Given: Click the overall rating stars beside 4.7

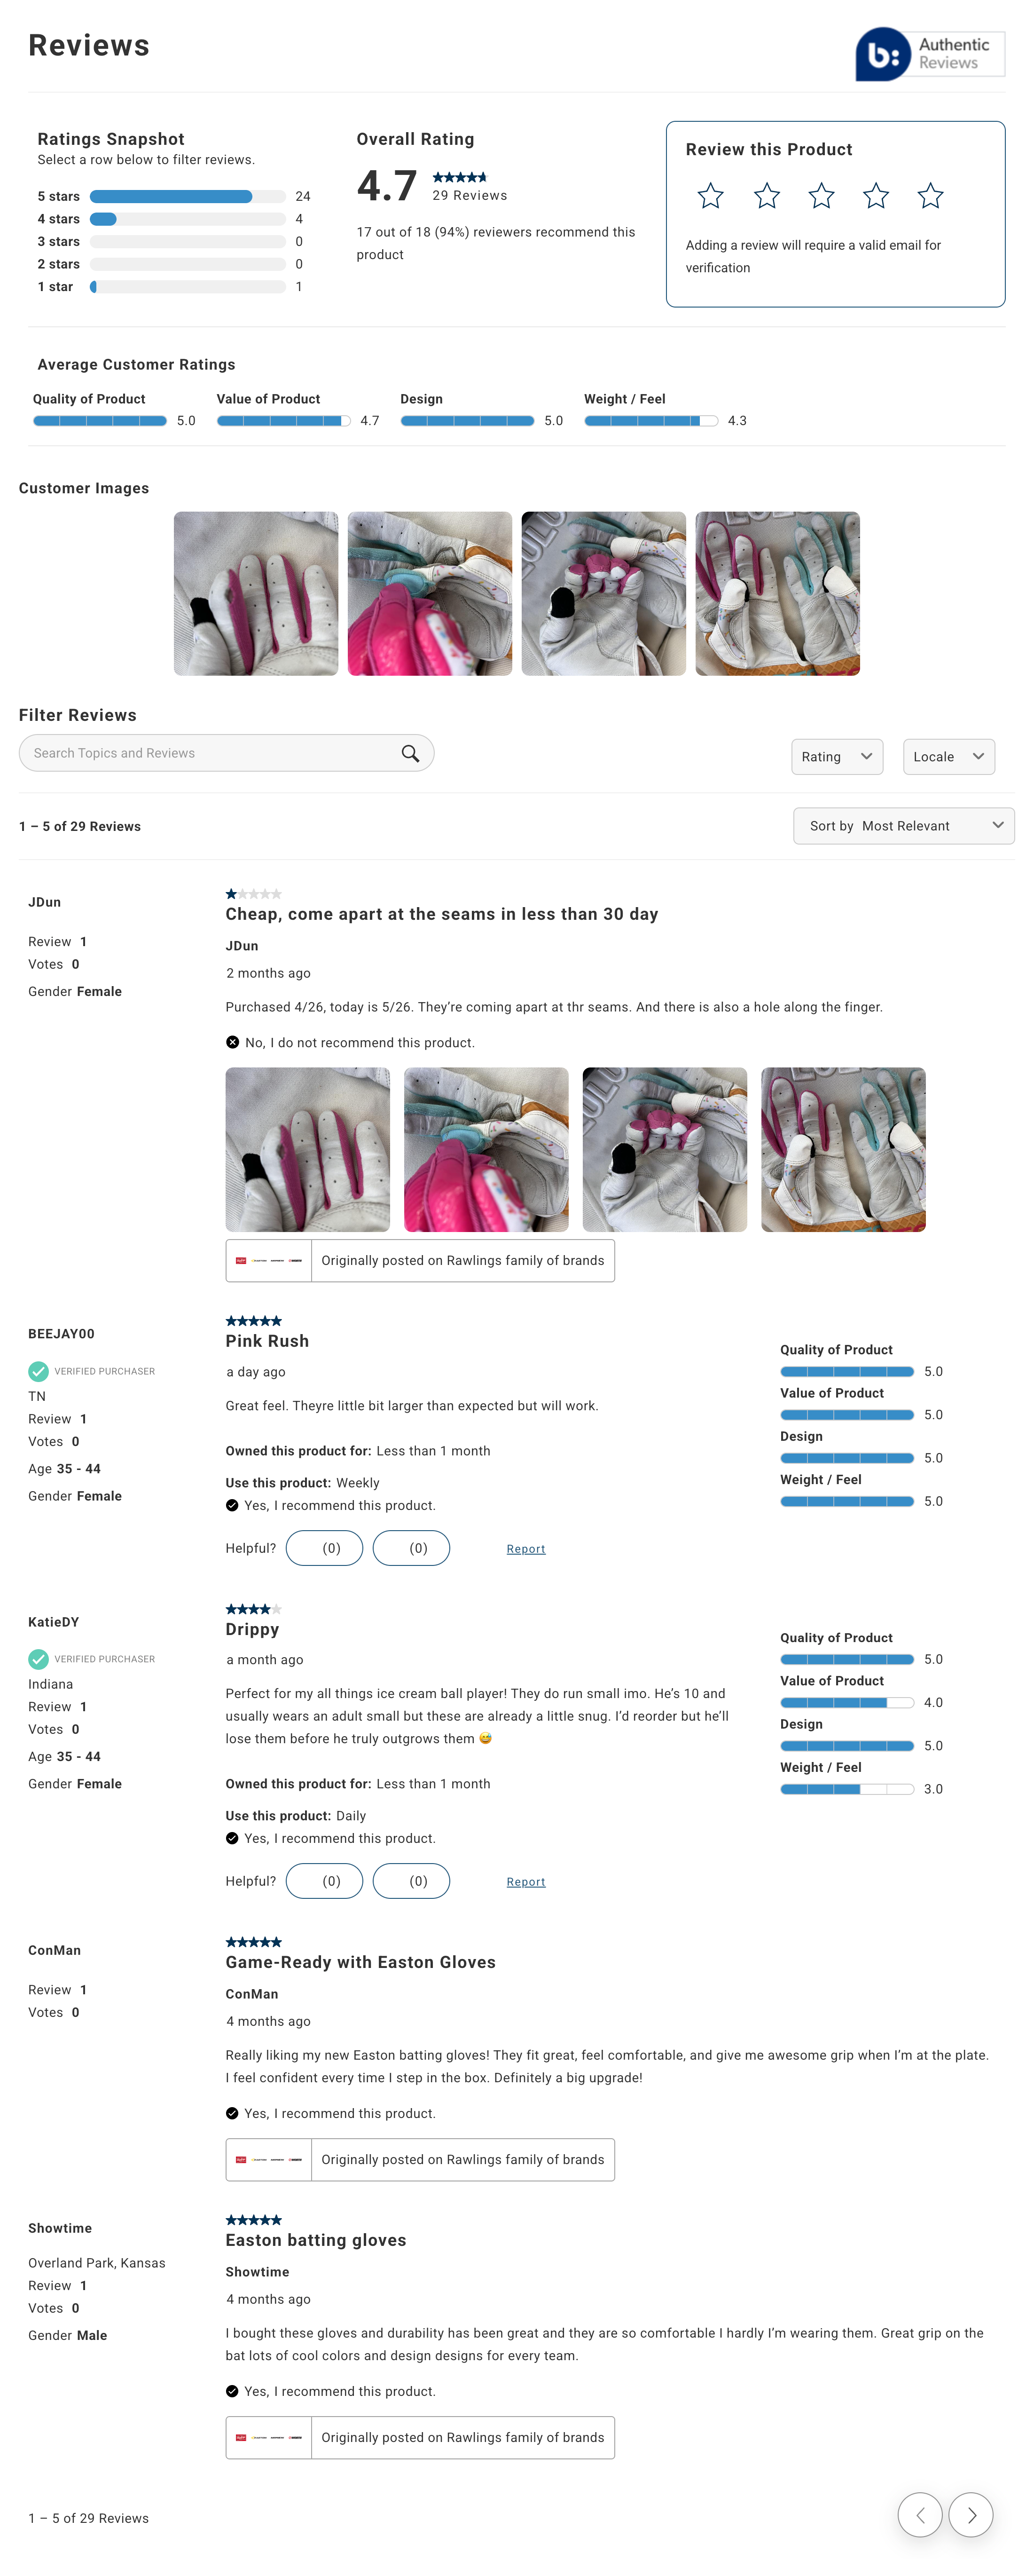Looking at the screenshot, I should point(460,177).
